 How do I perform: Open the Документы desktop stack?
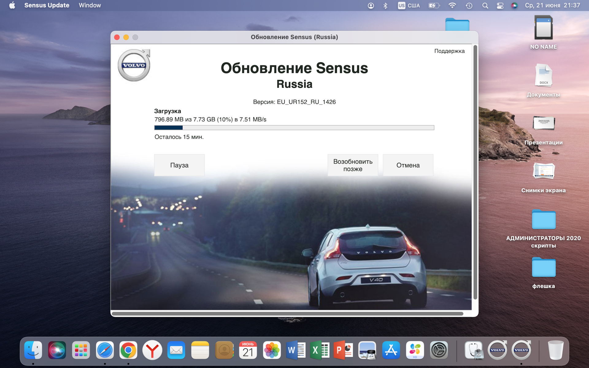click(x=544, y=75)
